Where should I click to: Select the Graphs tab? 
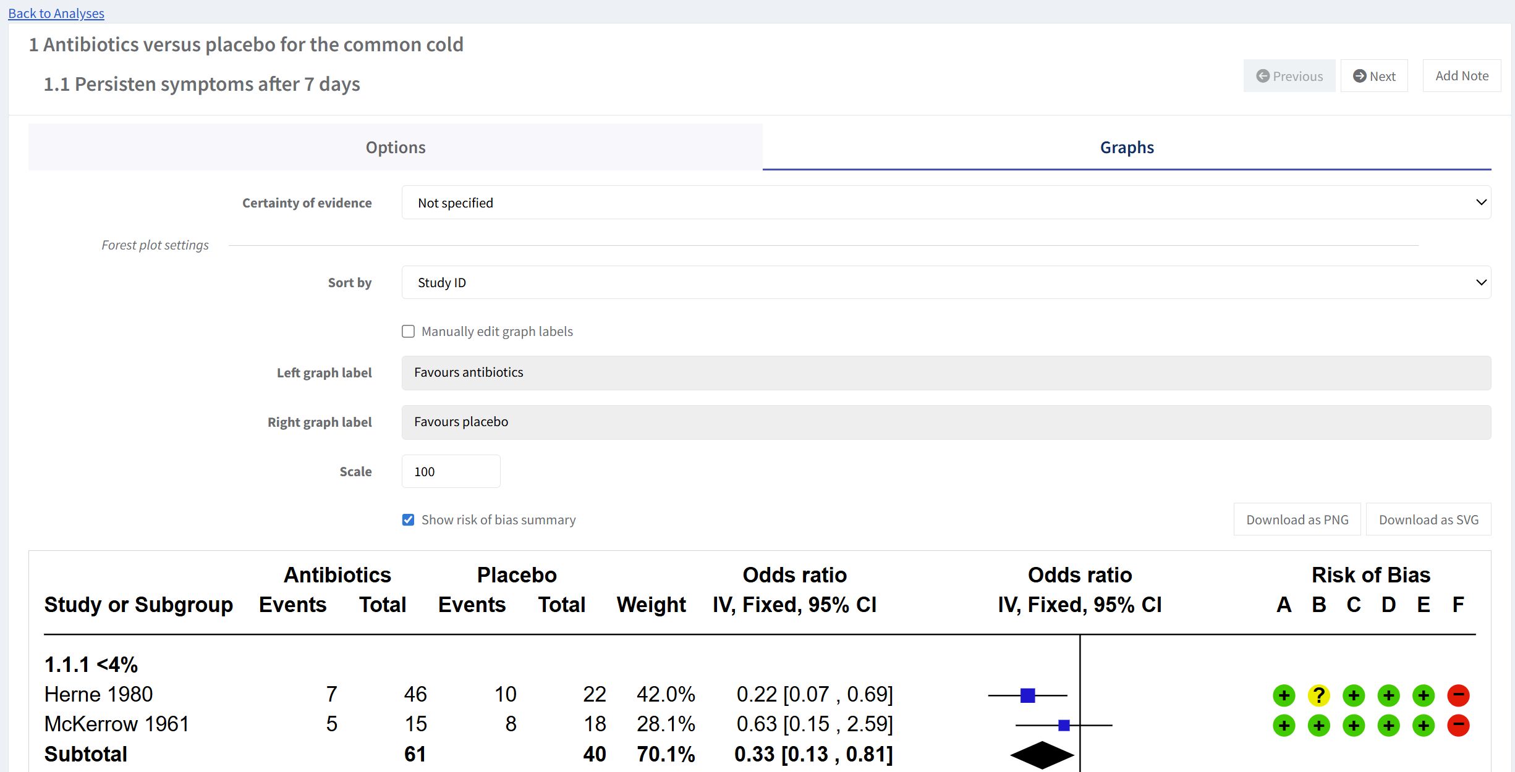coord(1126,147)
